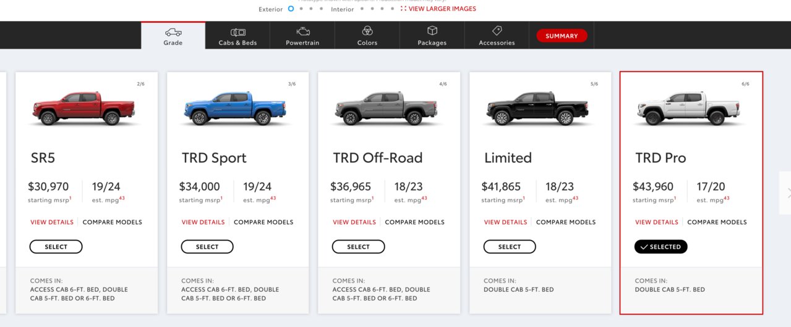The image size is (791, 327).
Task: Click the TRD Pro grade title
Action: [x=661, y=158]
